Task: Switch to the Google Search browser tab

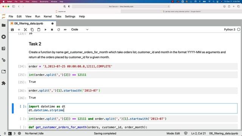Action: (x=181, y=11)
